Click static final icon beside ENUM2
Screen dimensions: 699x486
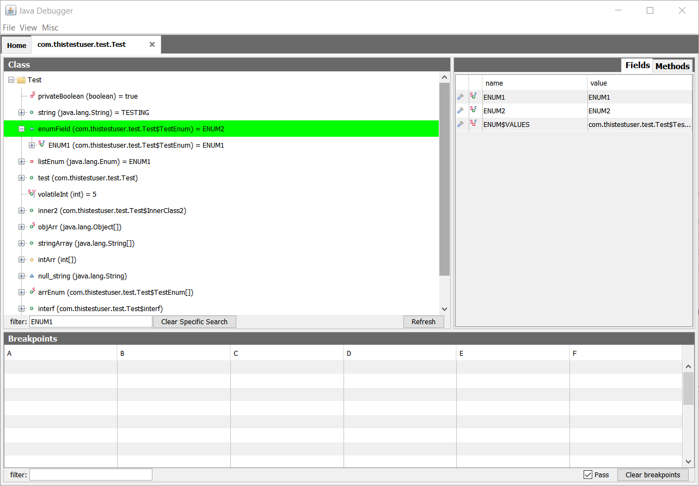[x=474, y=111]
